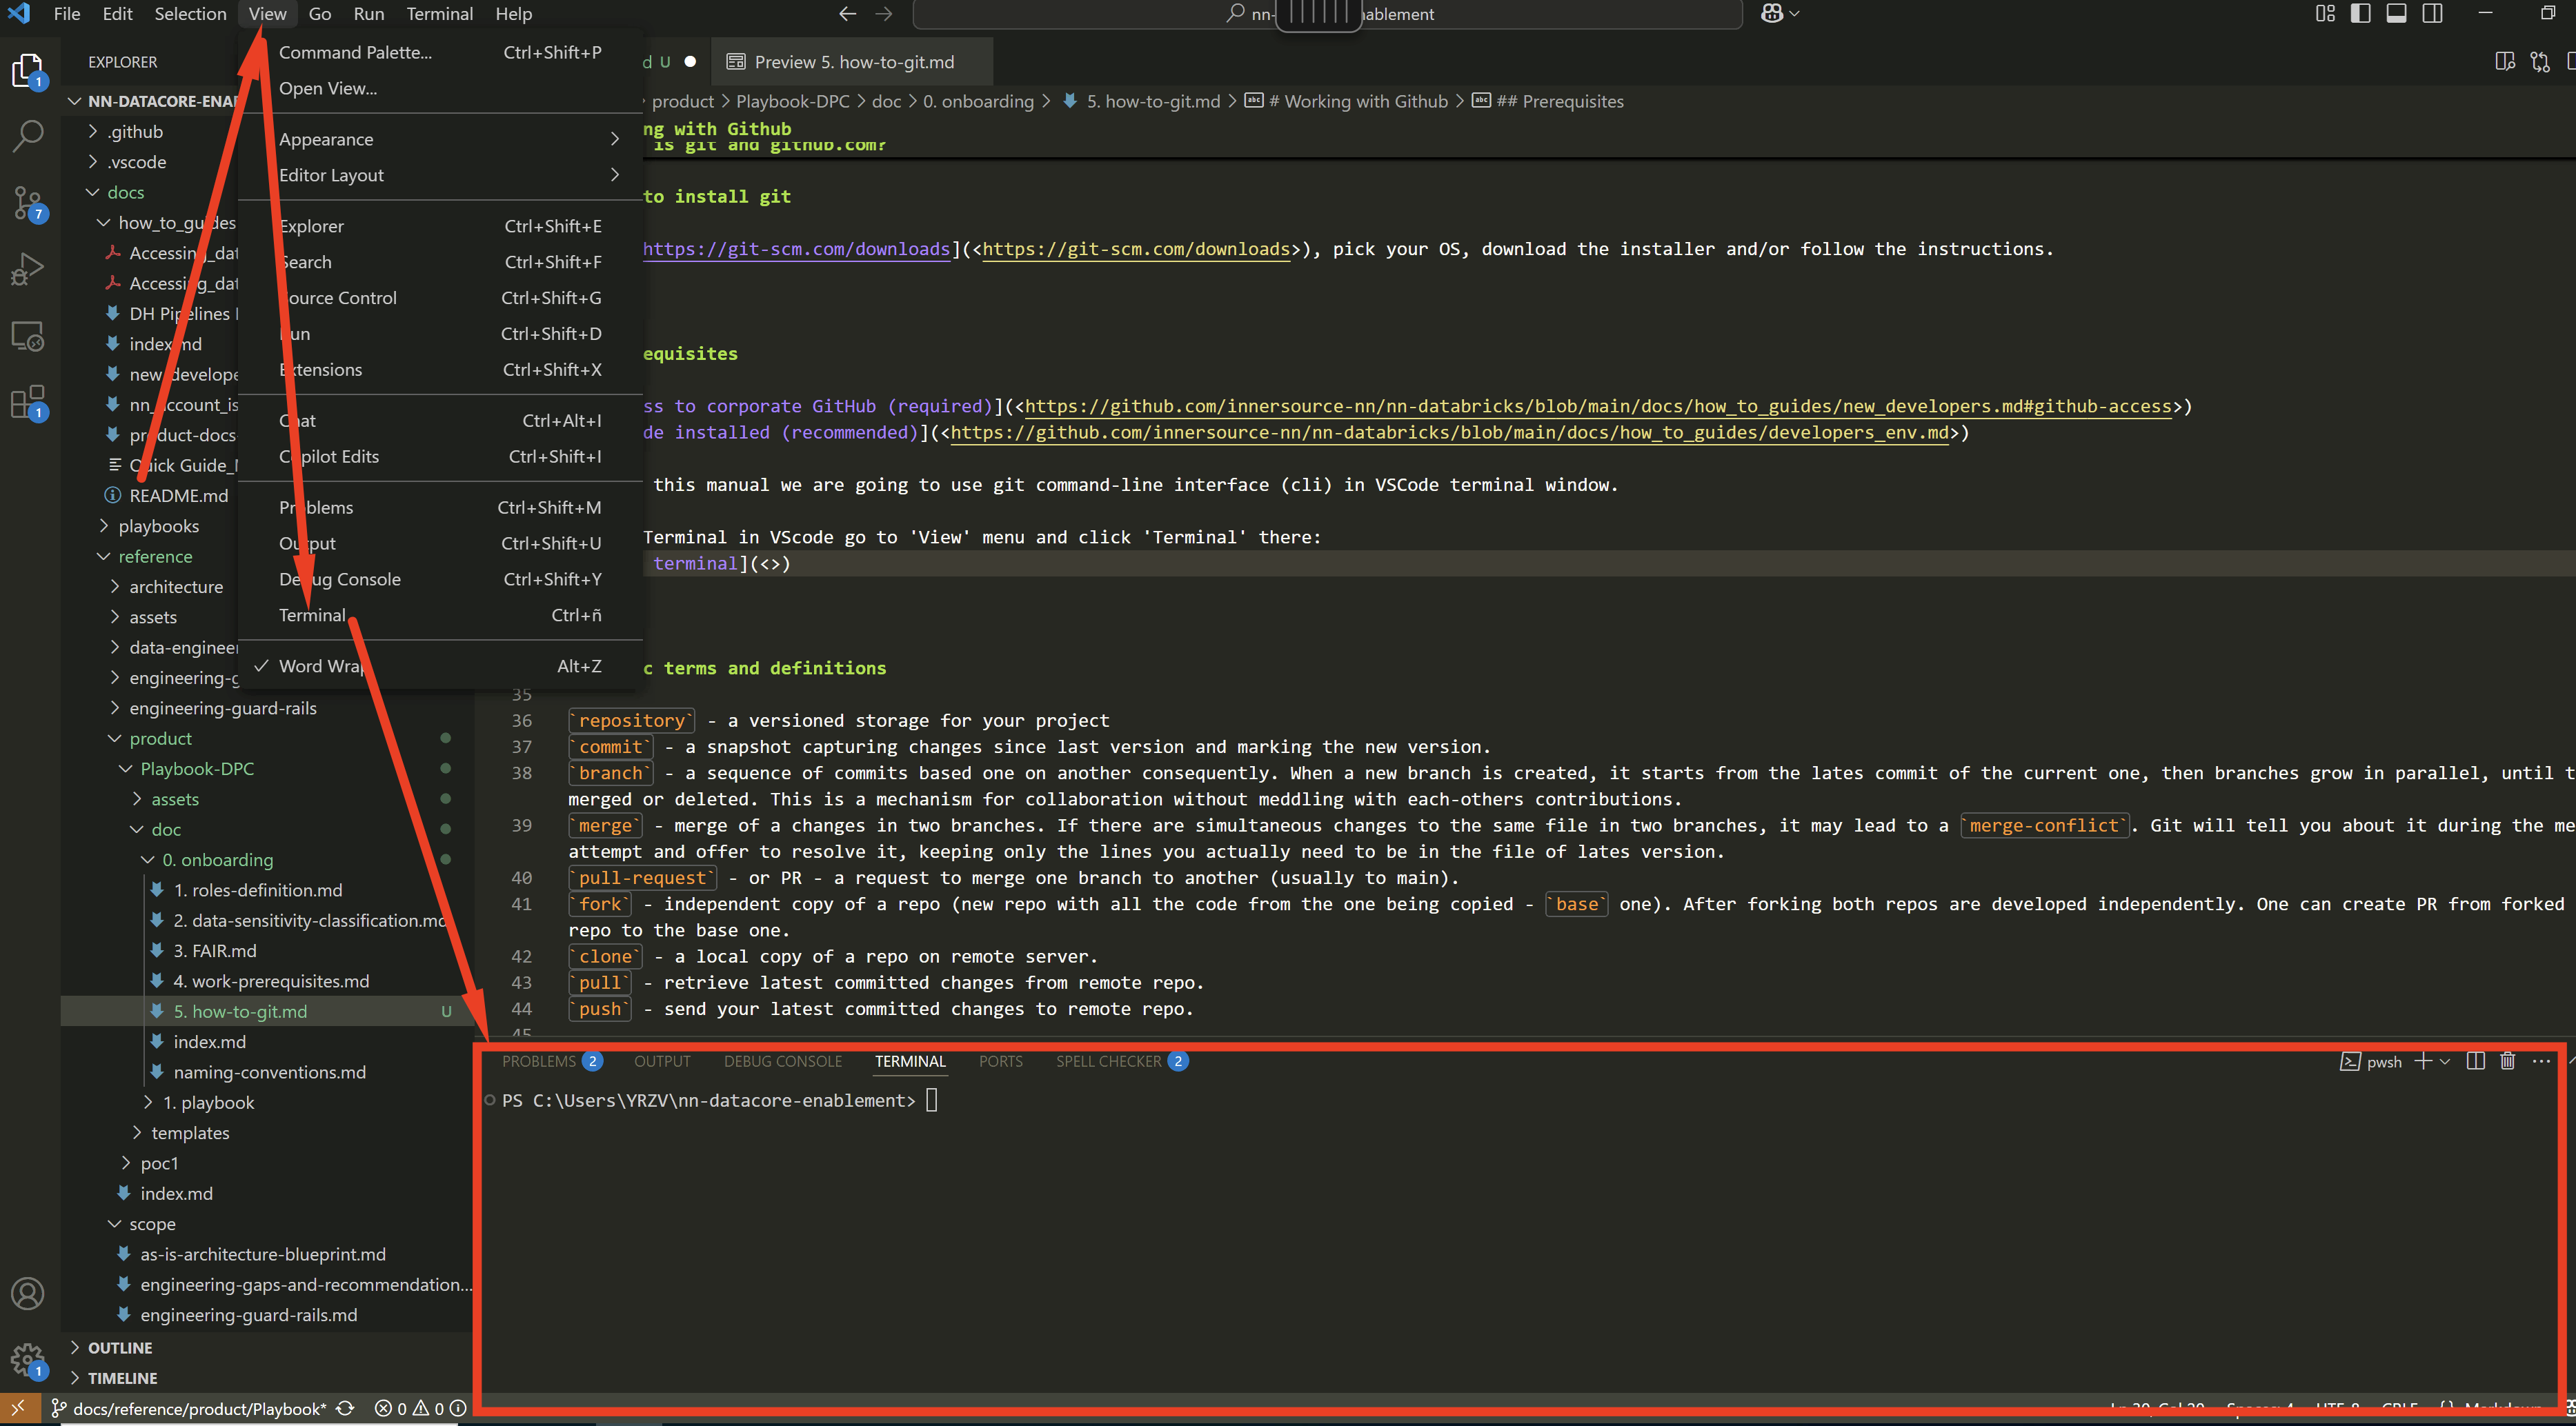This screenshot has width=2576, height=1426.
Task: Toggle the primary side bar layout button
Action: (x=2360, y=14)
